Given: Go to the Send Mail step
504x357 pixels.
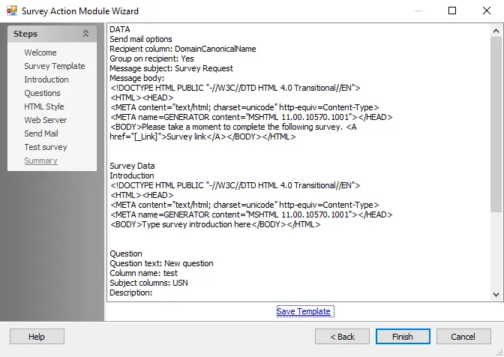Looking at the screenshot, I should click(x=41, y=133).
